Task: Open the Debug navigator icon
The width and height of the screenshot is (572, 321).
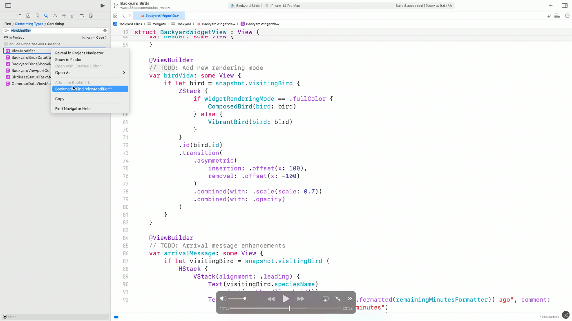Action: pos(73,15)
